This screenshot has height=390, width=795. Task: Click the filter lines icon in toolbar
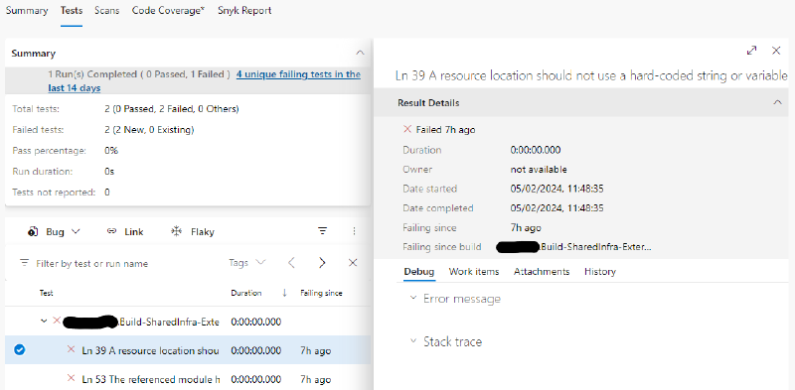point(322,231)
